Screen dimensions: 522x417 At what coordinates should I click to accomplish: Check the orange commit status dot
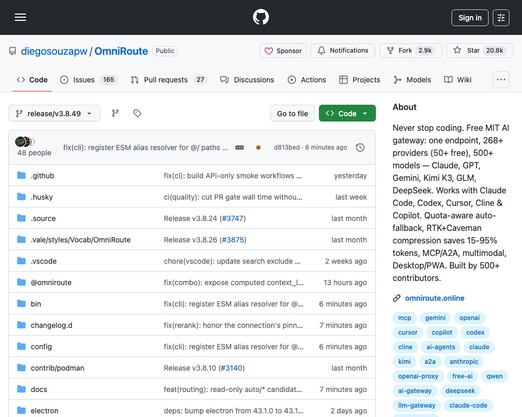pos(258,148)
